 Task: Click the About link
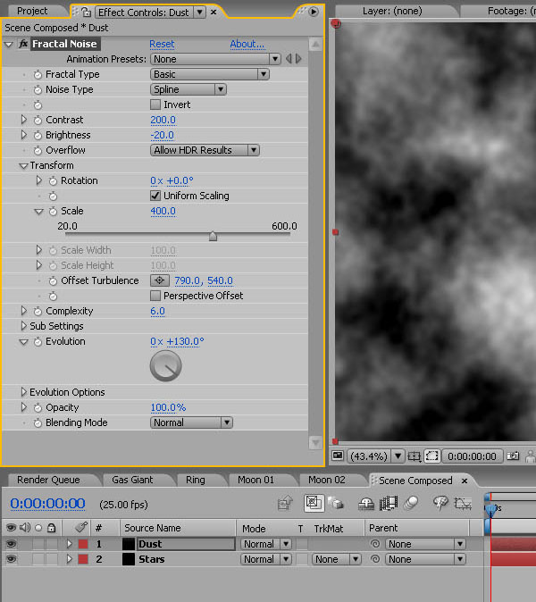(x=247, y=44)
